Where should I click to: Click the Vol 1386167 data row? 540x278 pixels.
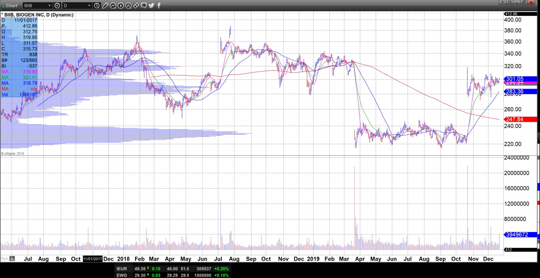(x=19, y=94)
